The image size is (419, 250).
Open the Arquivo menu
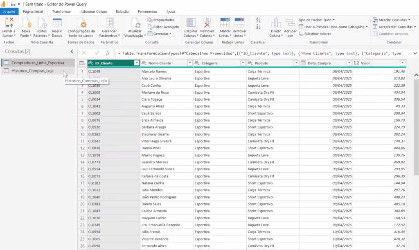tap(9, 11)
